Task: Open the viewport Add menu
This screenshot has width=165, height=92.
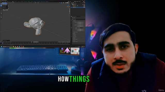Action: 12,3
